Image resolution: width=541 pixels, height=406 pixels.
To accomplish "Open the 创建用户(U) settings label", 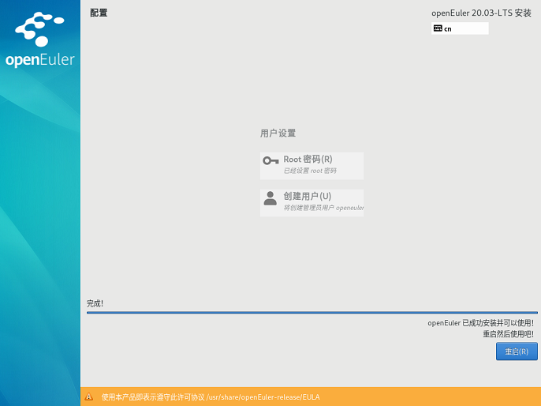I will 307,197.
